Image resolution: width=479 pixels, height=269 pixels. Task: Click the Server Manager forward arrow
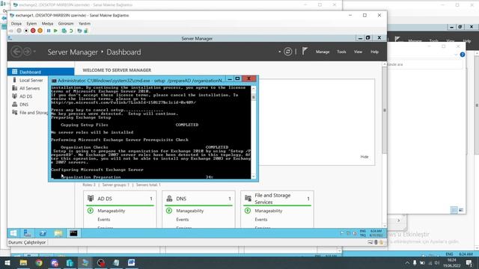27,52
